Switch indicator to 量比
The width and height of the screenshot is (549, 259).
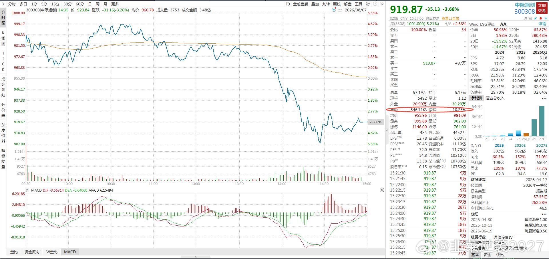14,252
